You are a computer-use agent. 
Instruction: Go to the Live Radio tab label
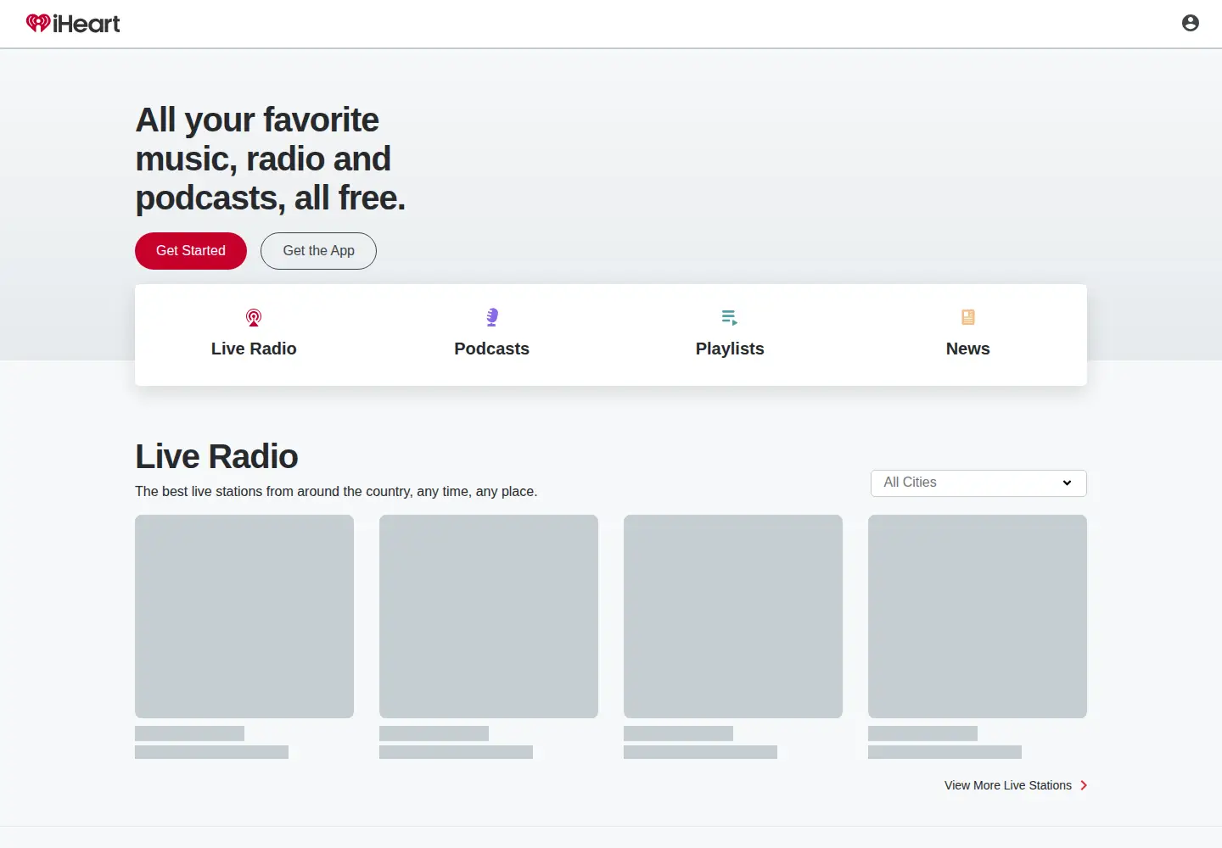coord(254,349)
